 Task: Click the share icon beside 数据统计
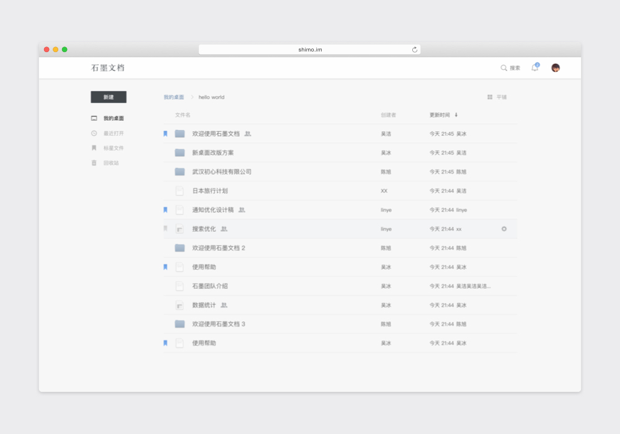coord(224,305)
